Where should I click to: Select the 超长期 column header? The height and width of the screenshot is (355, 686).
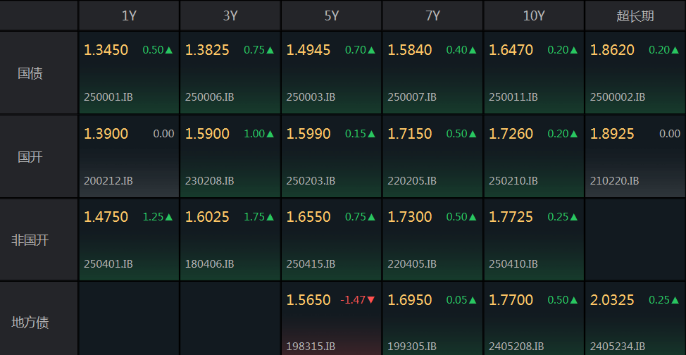(x=635, y=15)
